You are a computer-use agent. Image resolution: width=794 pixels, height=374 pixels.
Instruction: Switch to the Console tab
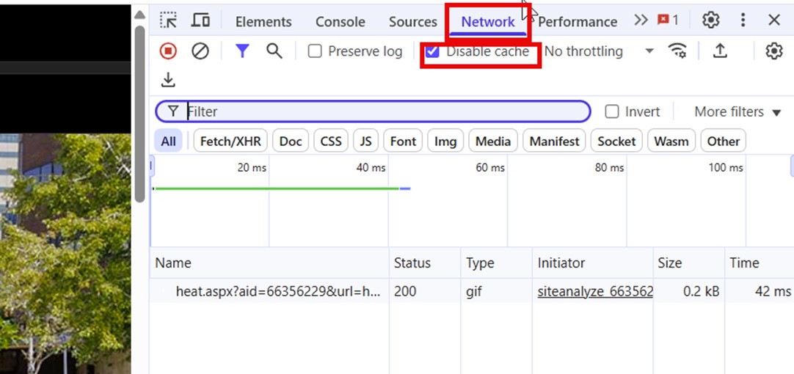(x=340, y=22)
